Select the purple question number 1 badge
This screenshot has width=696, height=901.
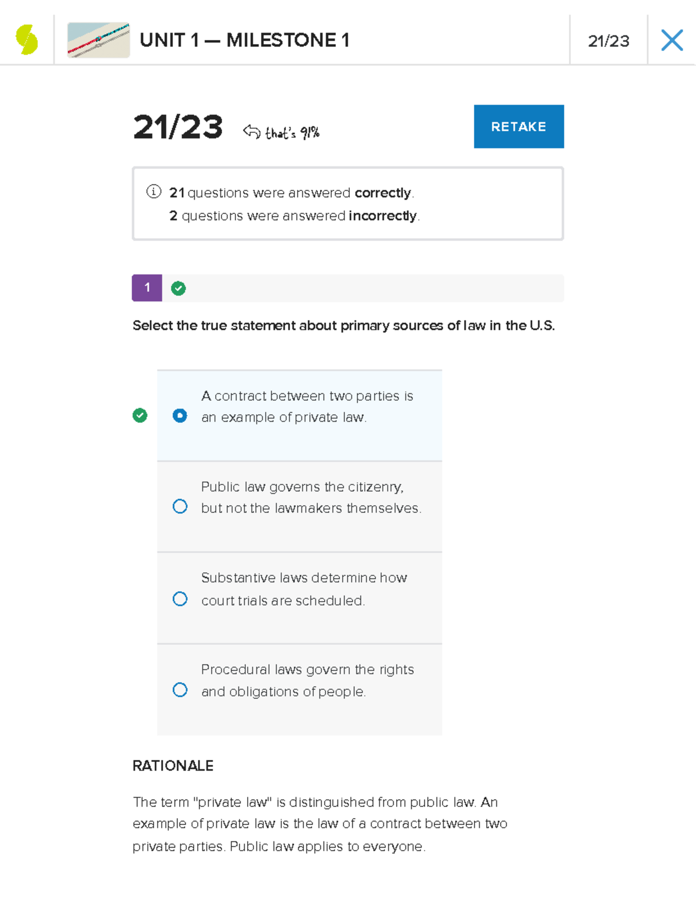[x=147, y=288]
